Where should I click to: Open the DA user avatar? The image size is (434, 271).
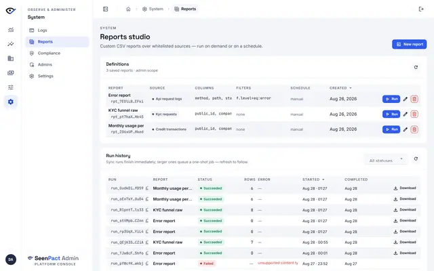click(11, 259)
